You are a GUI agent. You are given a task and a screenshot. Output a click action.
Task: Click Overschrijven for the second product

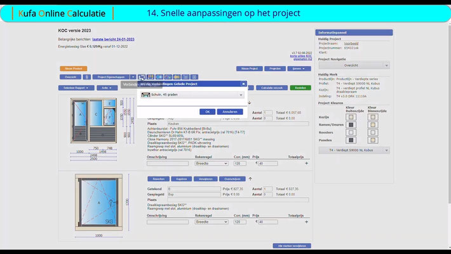coord(232,179)
